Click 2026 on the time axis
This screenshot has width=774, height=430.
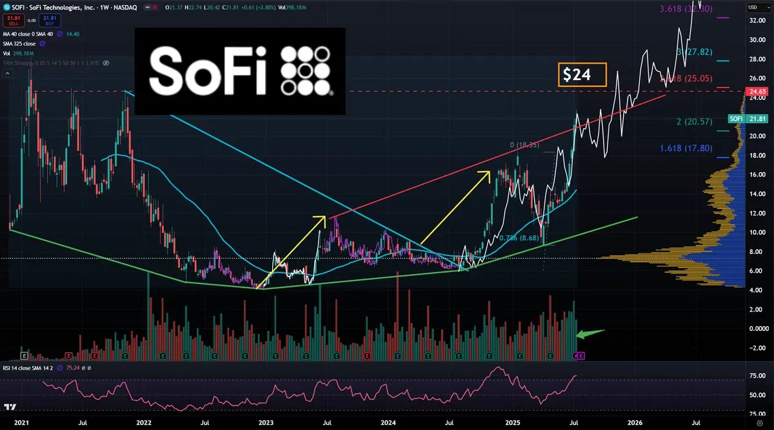(635, 423)
